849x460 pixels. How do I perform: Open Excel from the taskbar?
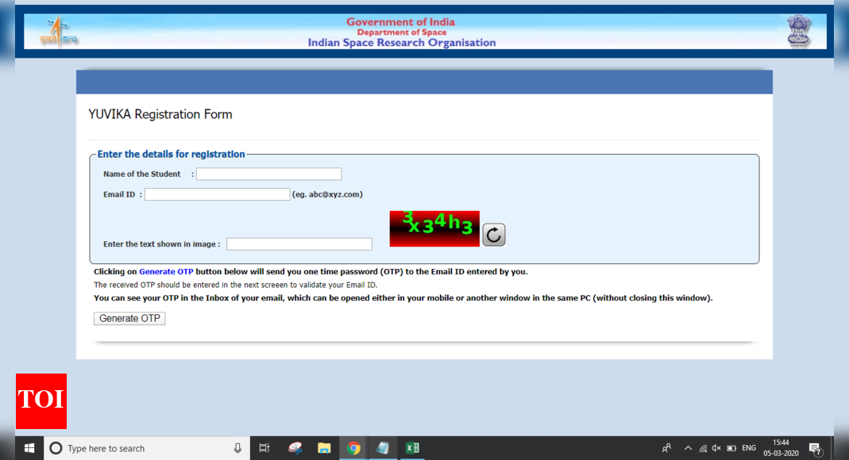(x=412, y=448)
